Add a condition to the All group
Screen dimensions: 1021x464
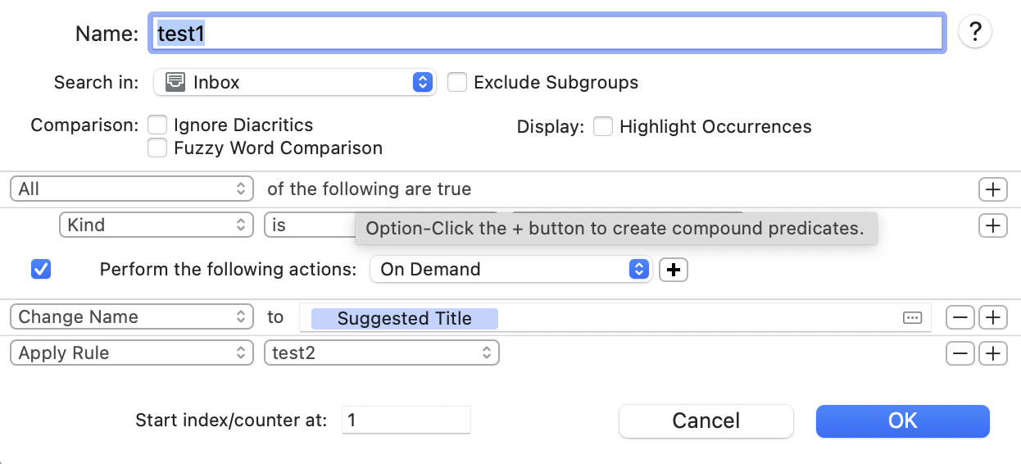click(x=992, y=189)
